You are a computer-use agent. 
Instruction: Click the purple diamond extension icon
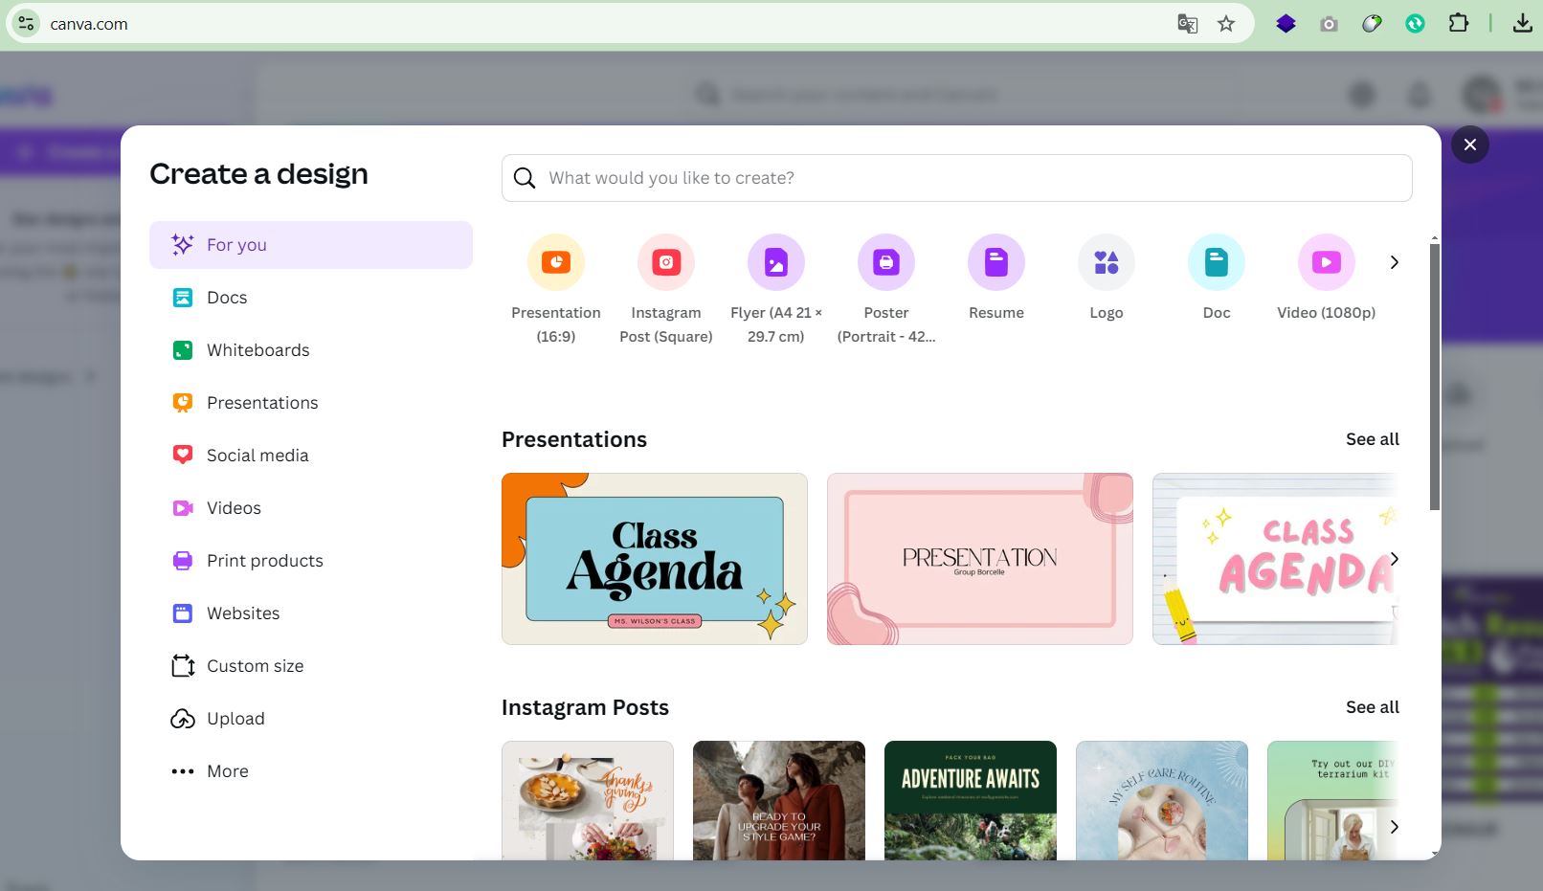pos(1286,24)
